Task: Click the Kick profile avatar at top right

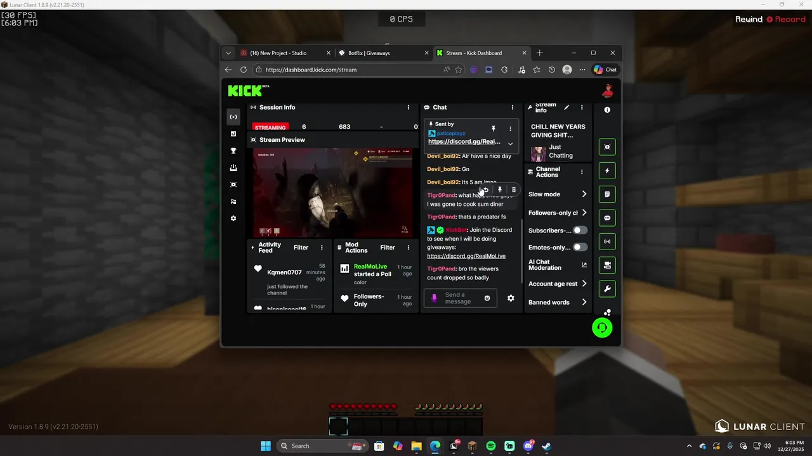Action: point(608,91)
